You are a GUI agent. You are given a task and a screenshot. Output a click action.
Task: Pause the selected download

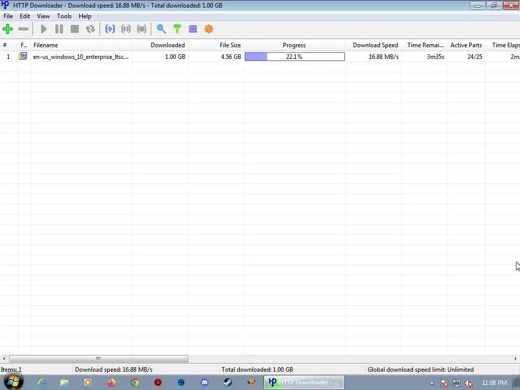(x=59, y=29)
